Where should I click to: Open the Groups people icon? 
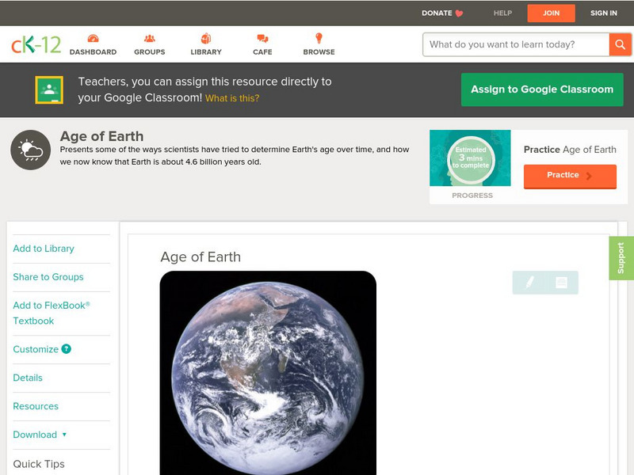[150, 38]
